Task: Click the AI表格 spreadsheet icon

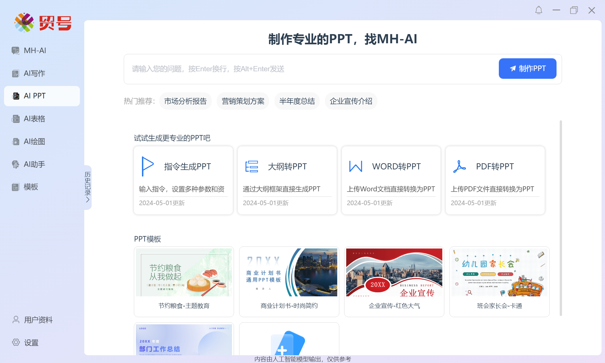Action: tap(16, 119)
